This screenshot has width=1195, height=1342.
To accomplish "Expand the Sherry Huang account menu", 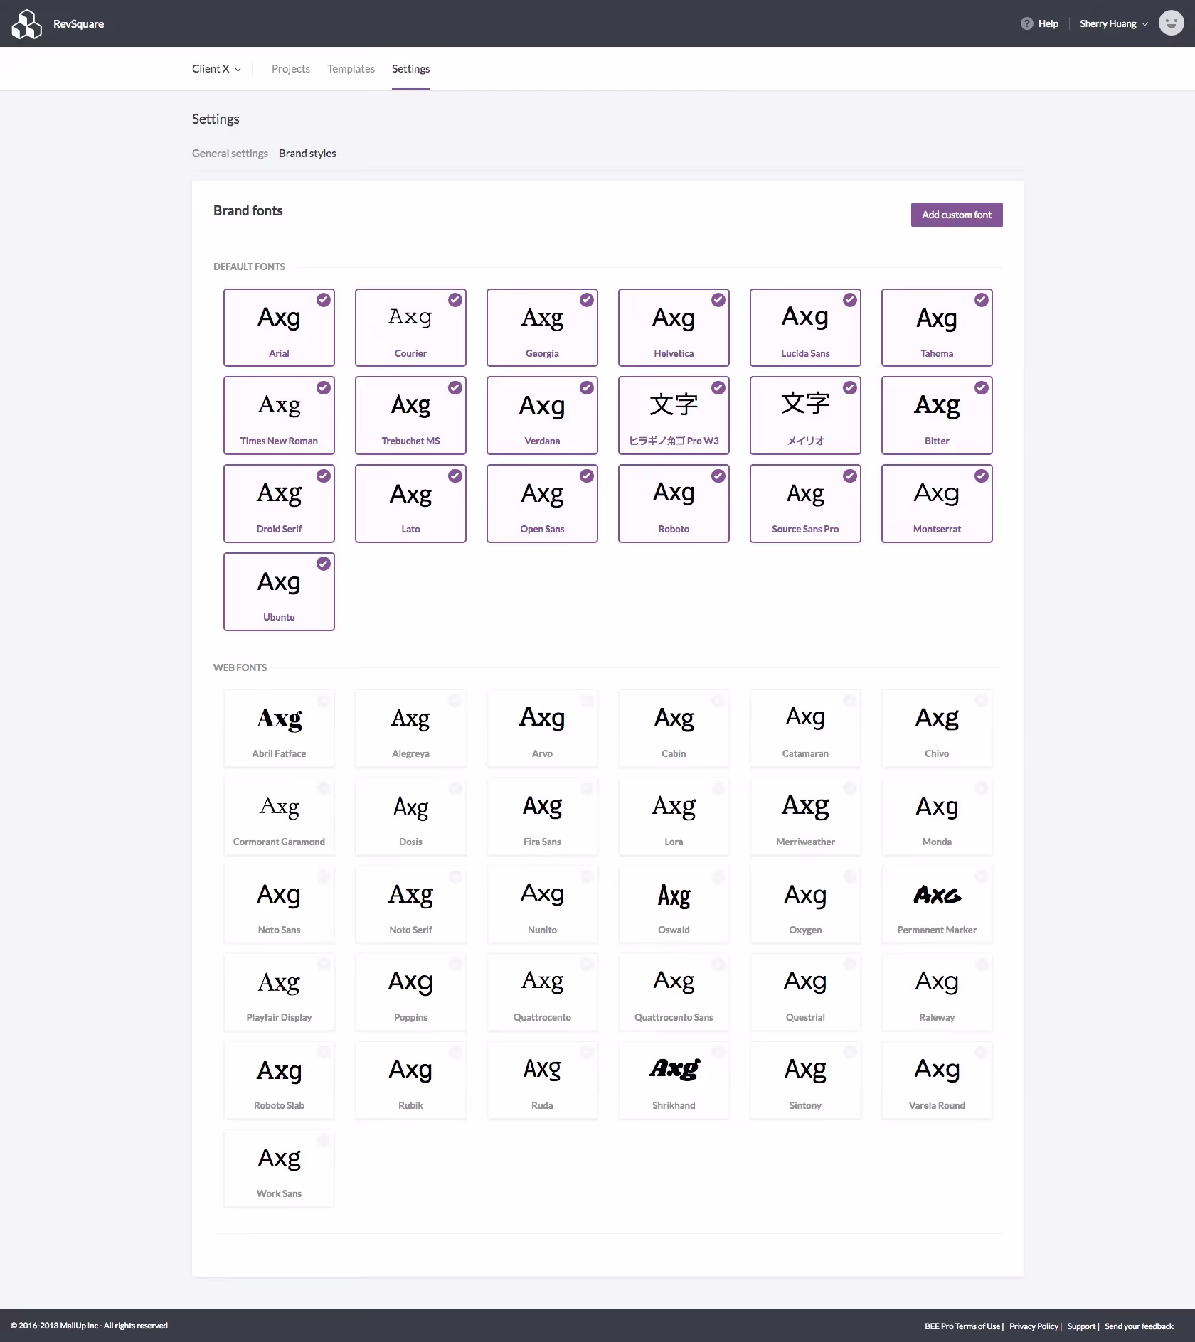I will pyautogui.click(x=1113, y=23).
